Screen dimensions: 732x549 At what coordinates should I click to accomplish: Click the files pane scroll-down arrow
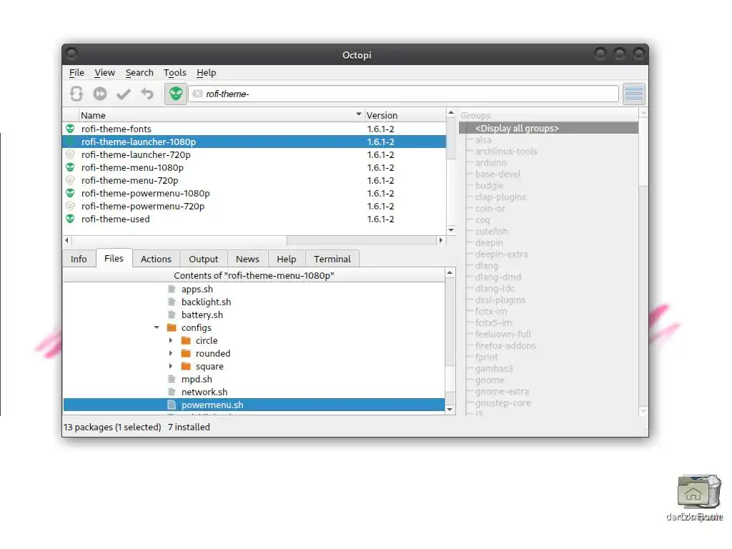point(450,410)
